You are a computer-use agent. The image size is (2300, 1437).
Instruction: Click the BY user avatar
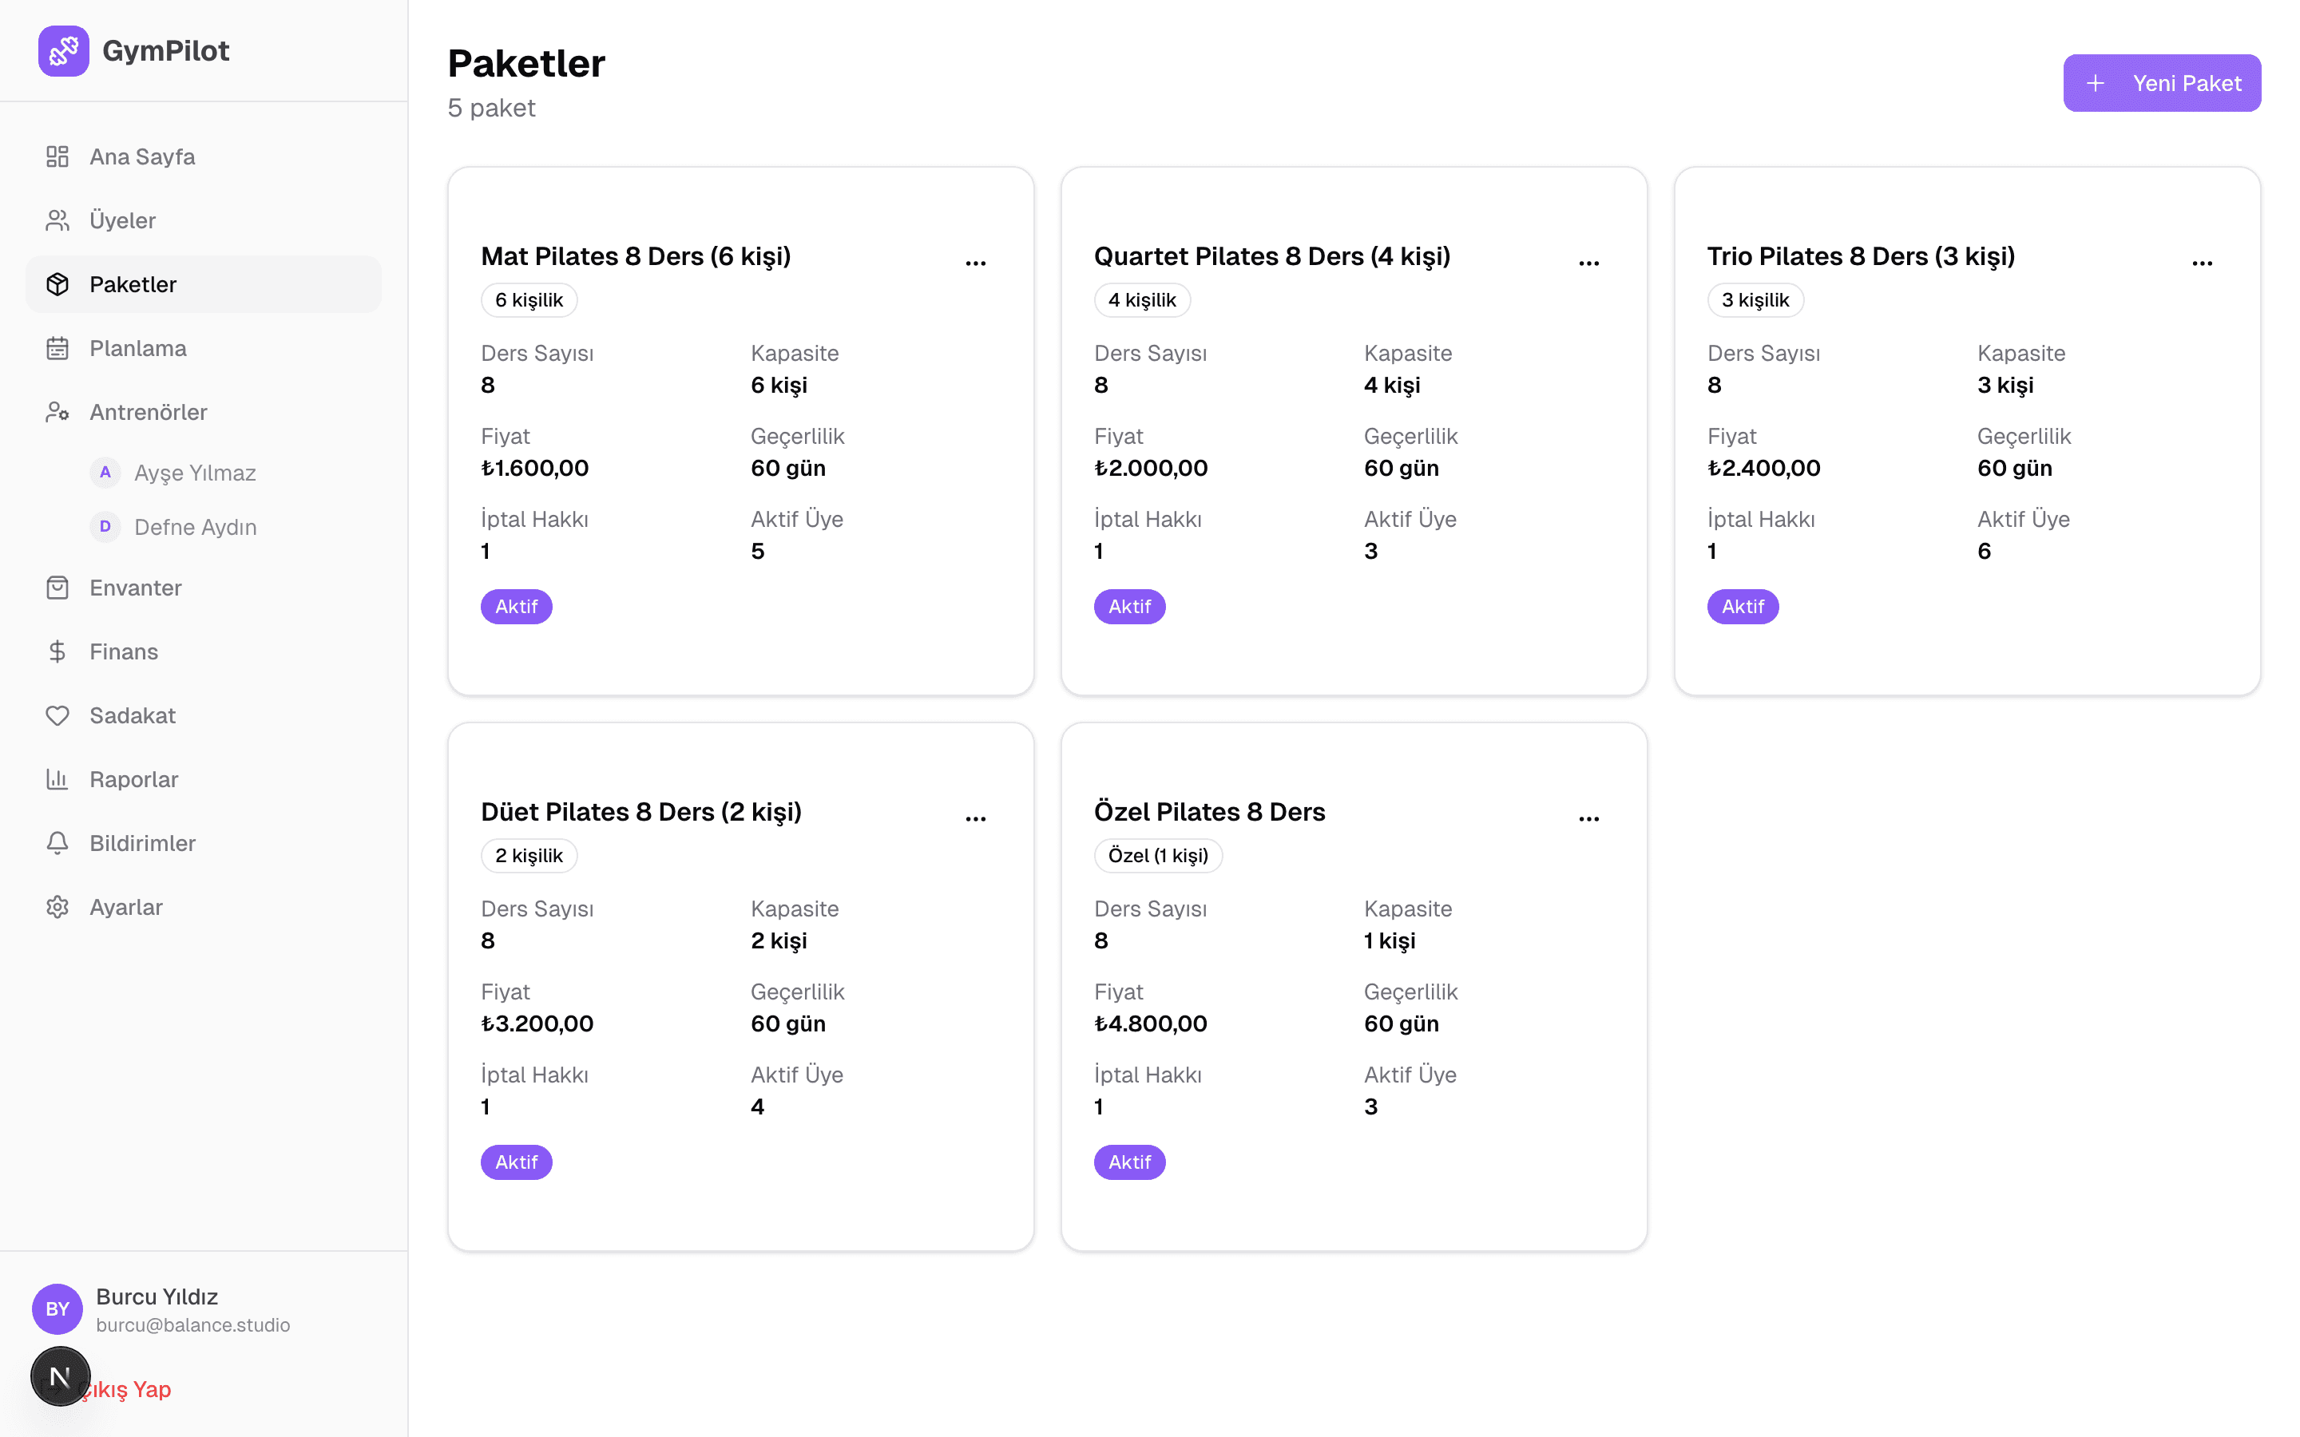(57, 1308)
